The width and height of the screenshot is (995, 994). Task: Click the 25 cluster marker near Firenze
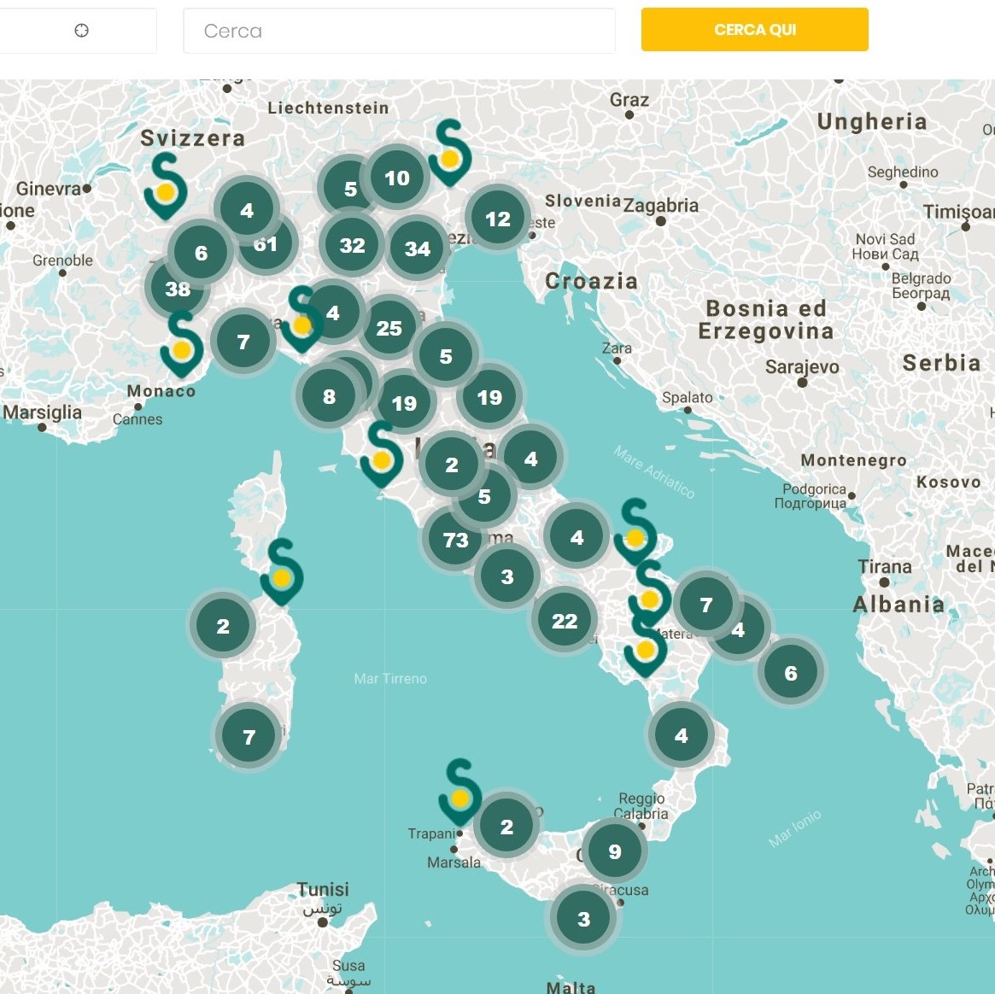pyautogui.click(x=390, y=326)
